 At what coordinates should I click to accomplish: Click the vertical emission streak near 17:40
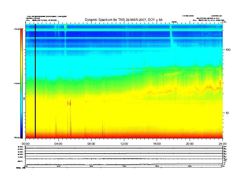tap(171, 36)
